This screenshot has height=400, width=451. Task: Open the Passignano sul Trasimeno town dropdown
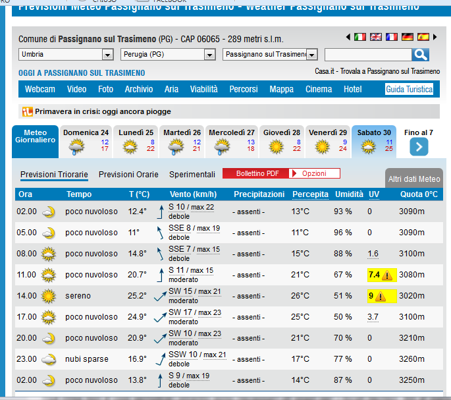coord(270,55)
